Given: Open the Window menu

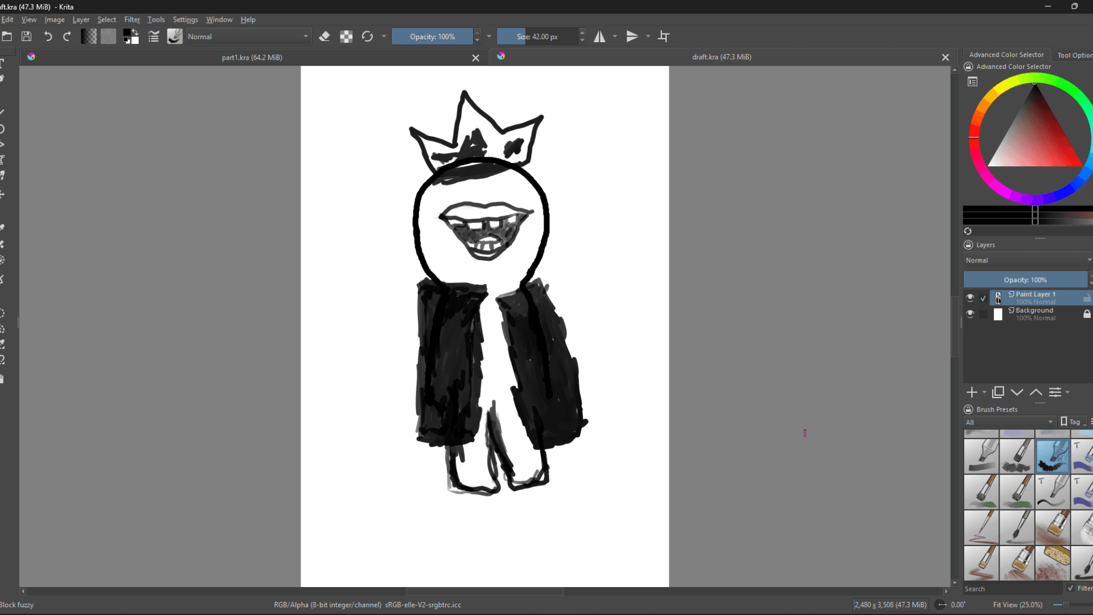Looking at the screenshot, I should coord(219,19).
